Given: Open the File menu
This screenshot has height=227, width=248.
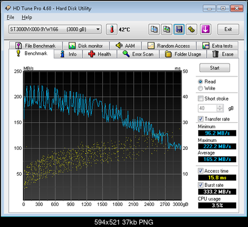Looking at the screenshot, I should point(10,17).
